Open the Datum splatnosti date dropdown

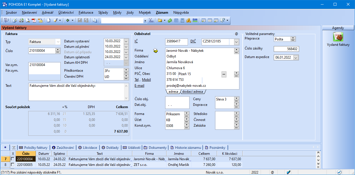coord(126,57)
